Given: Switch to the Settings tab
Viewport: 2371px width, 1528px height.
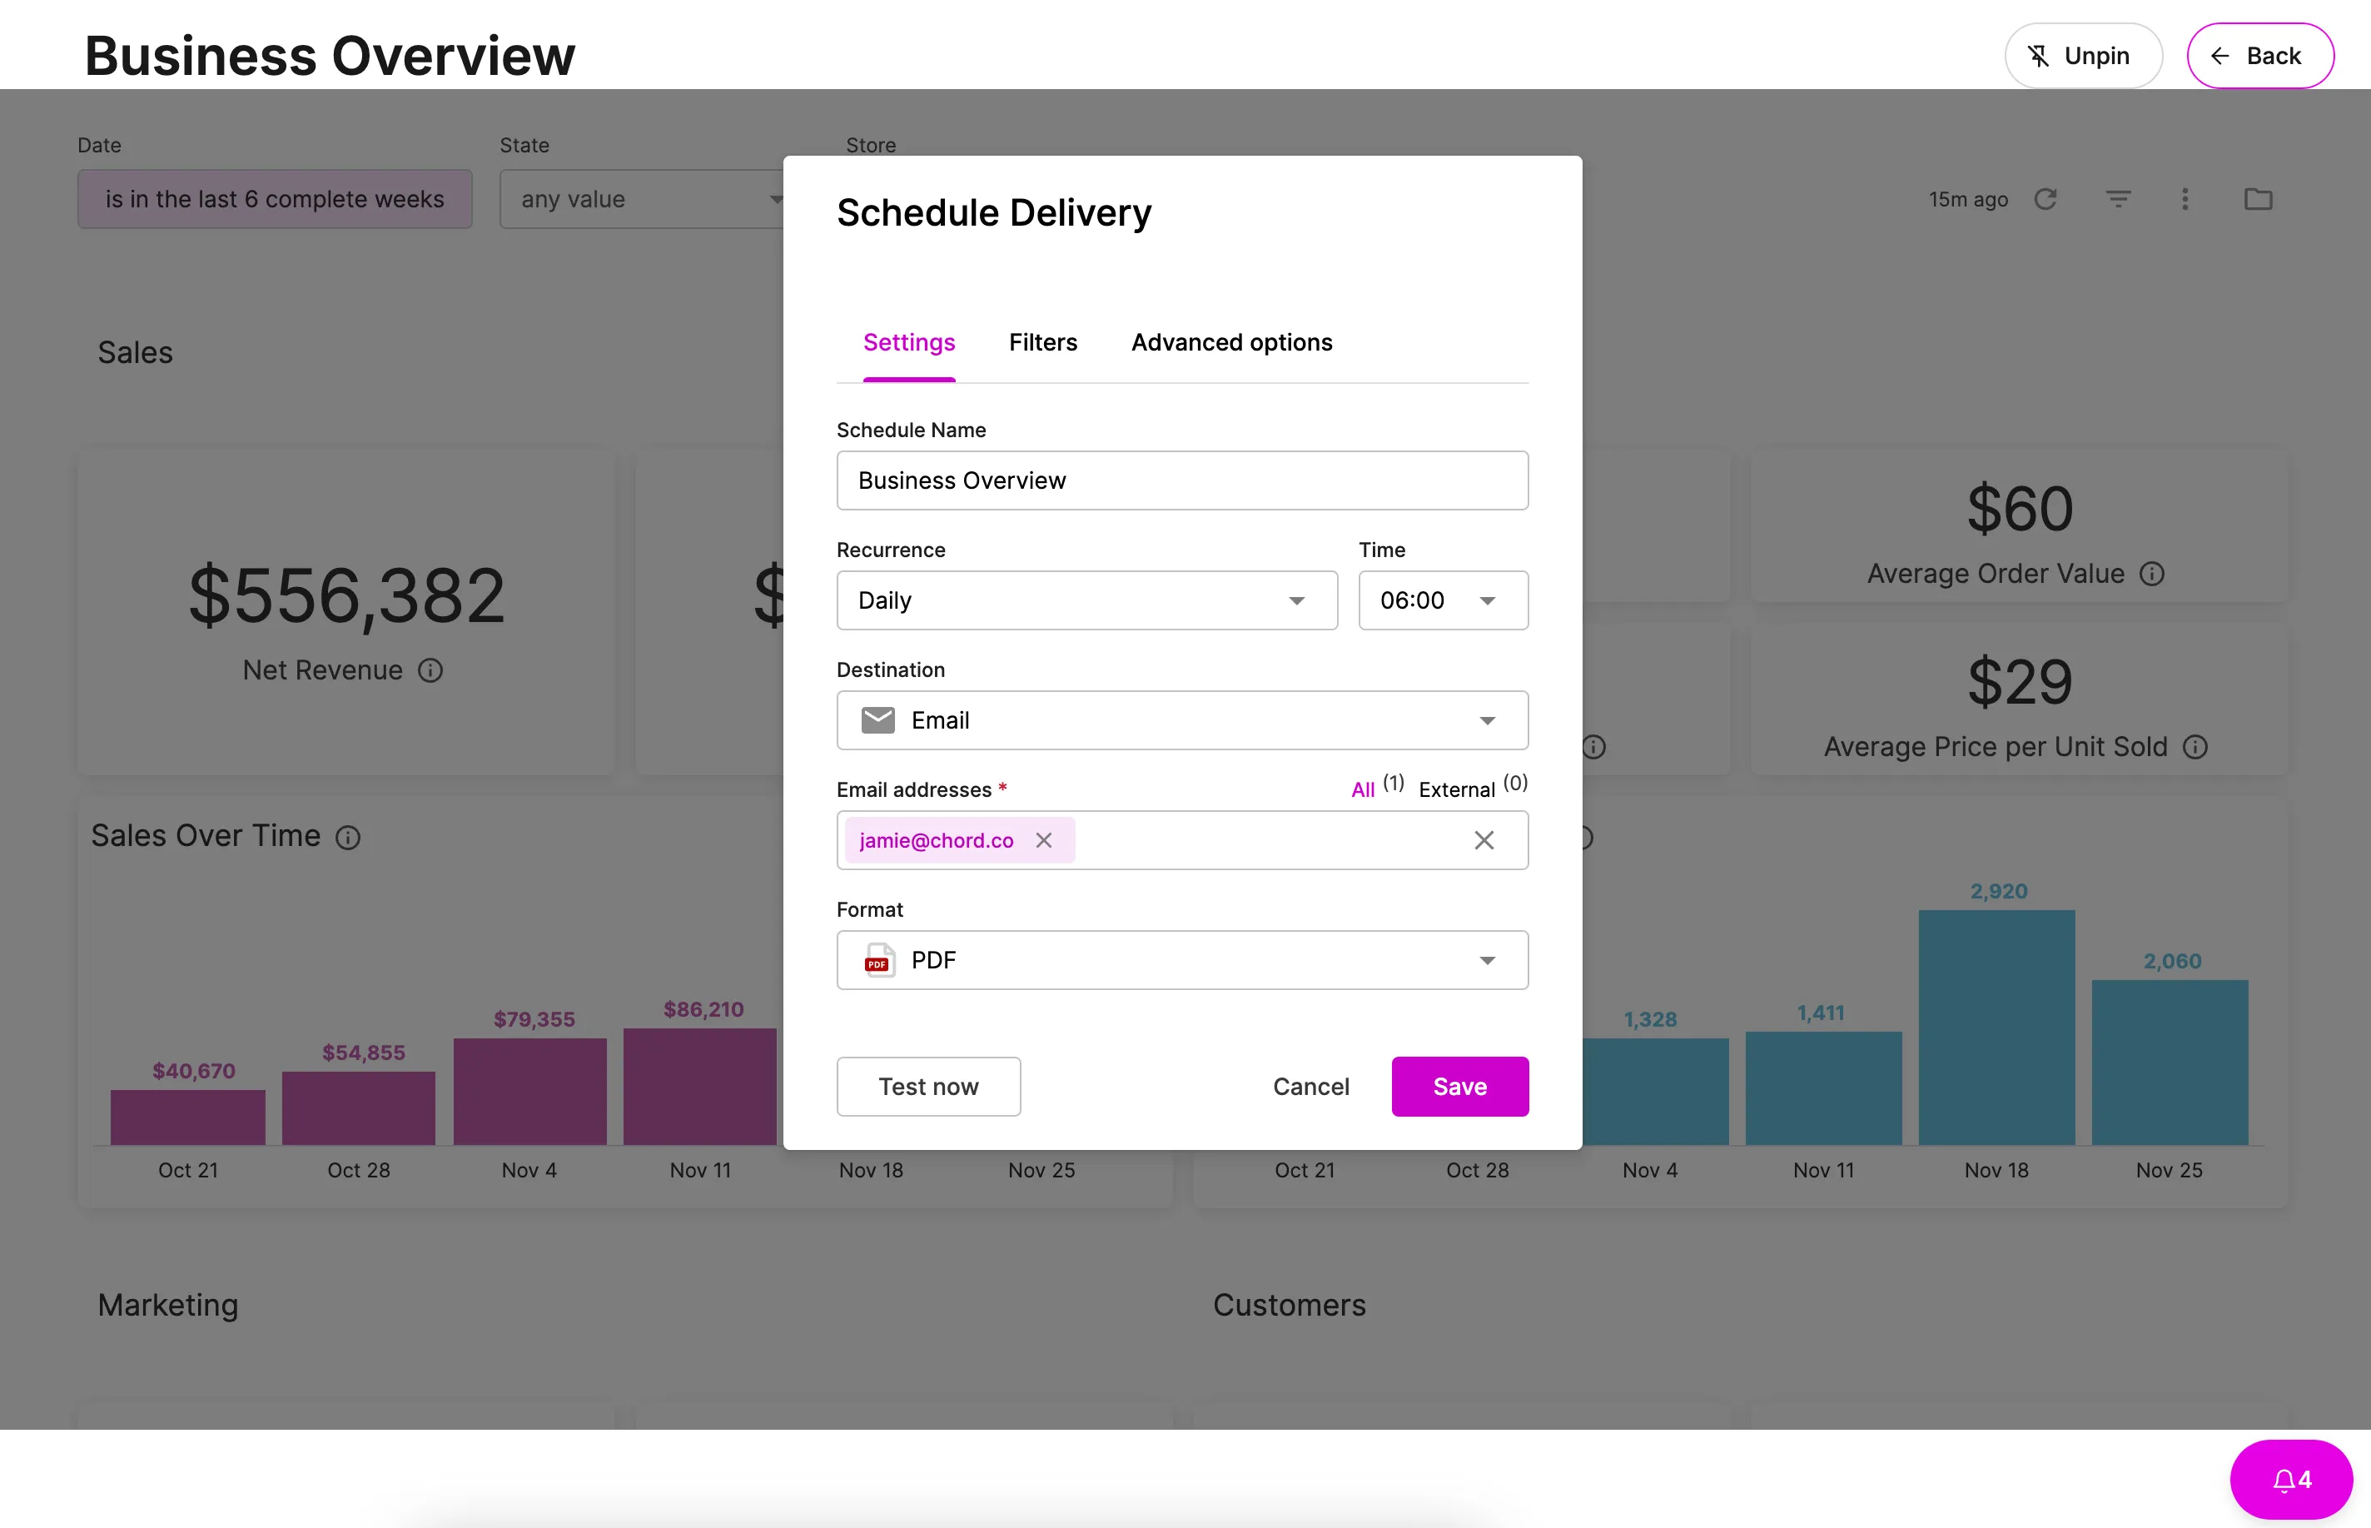Looking at the screenshot, I should (x=909, y=342).
